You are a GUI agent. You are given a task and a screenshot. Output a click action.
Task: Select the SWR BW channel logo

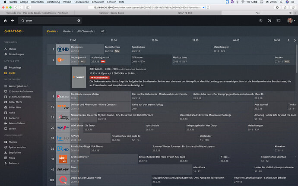(63, 170)
